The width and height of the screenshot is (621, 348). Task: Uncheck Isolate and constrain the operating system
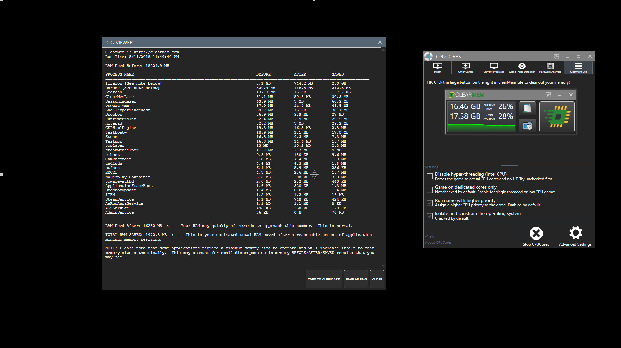429,216
